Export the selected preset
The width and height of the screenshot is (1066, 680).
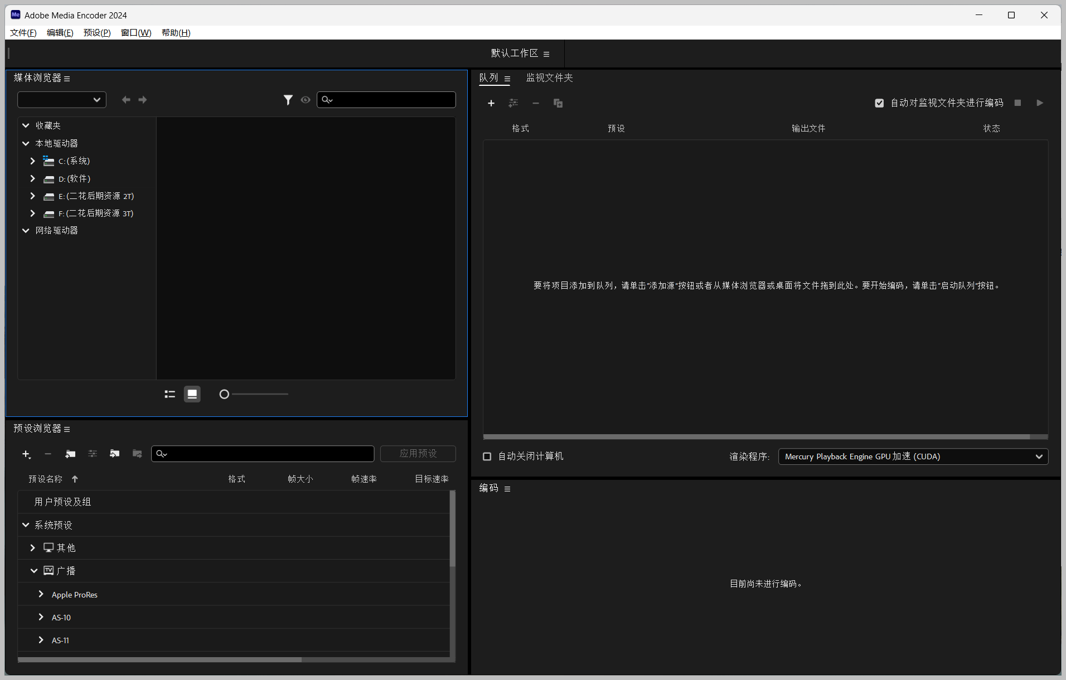(137, 454)
